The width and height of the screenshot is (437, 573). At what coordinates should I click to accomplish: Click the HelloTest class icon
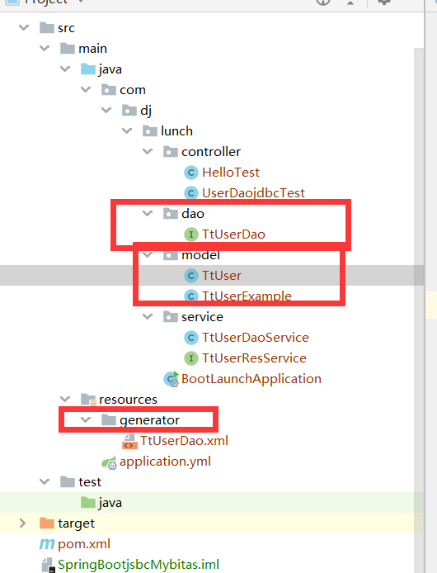click(x=191, y=173)
